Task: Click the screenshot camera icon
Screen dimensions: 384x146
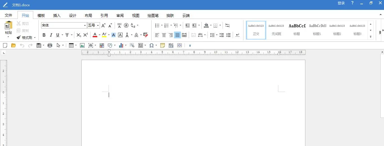Action: pos(91,45)
